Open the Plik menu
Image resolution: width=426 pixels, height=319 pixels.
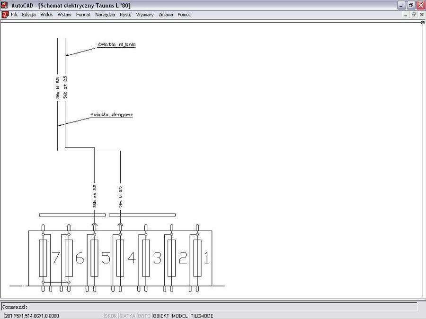pyautogui.click(x=14, y=15)
